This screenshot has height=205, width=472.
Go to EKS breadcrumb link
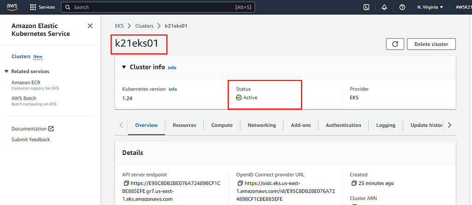pyautogui.click(x=119, y=26)
